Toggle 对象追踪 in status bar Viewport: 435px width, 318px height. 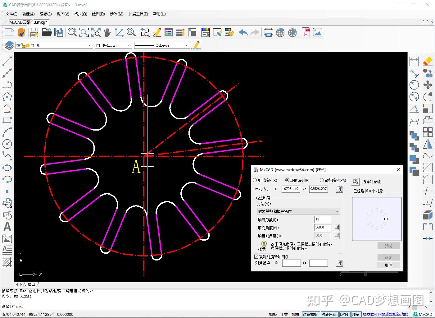[x=329, y=314]
